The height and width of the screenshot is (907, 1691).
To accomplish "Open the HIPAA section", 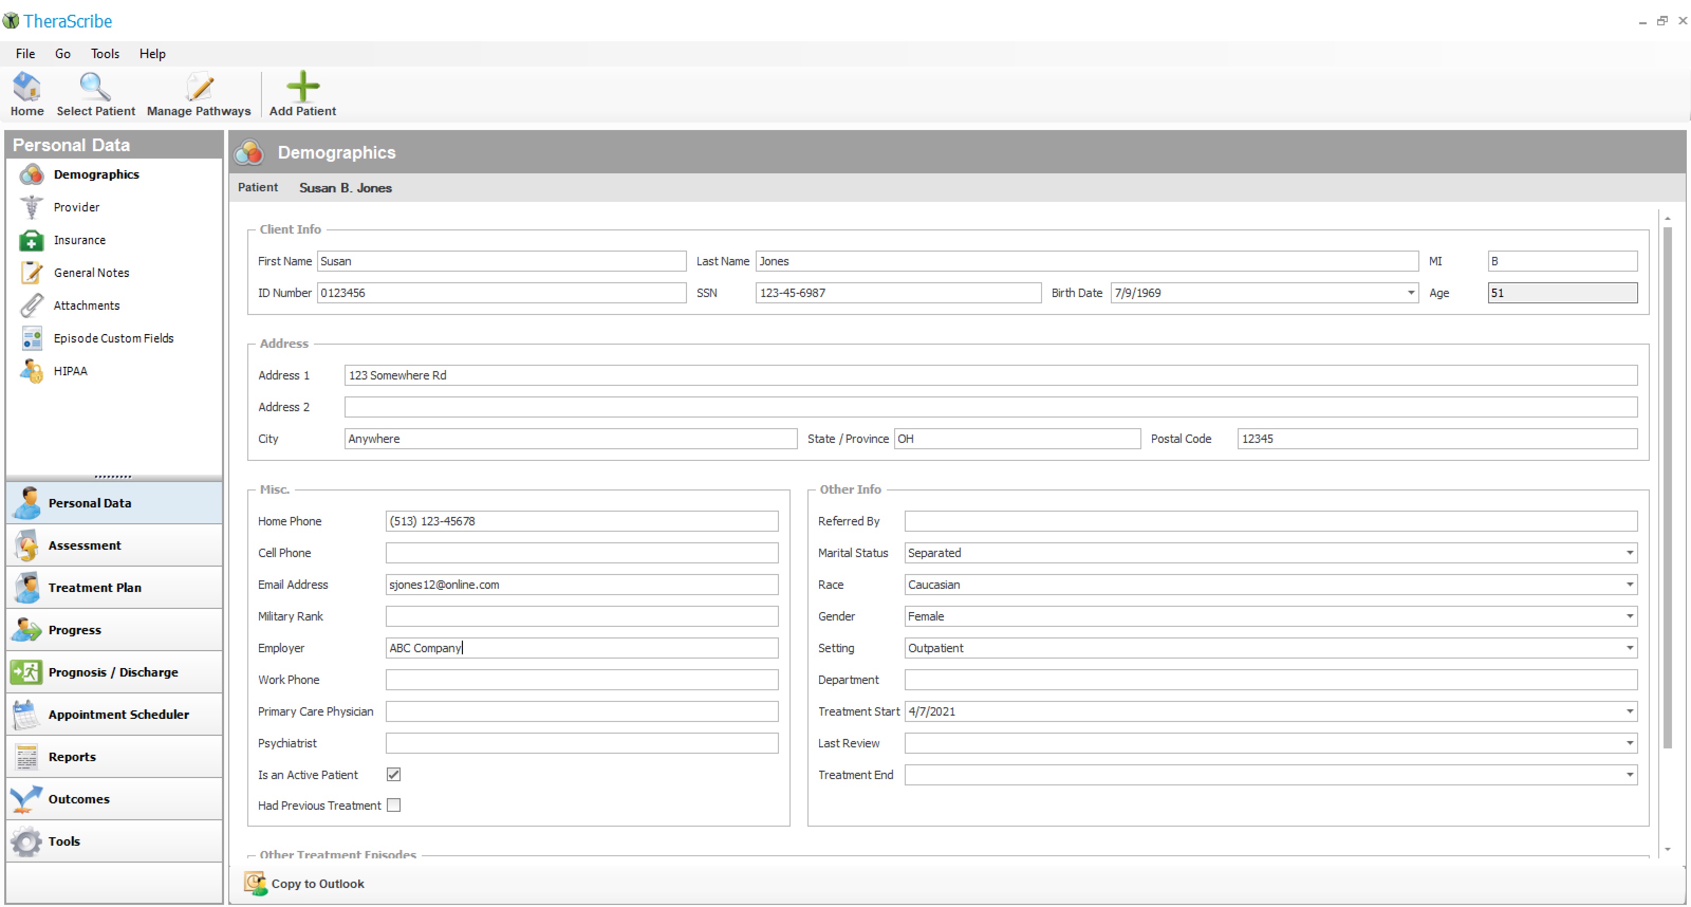I will [x=70, y=371].
